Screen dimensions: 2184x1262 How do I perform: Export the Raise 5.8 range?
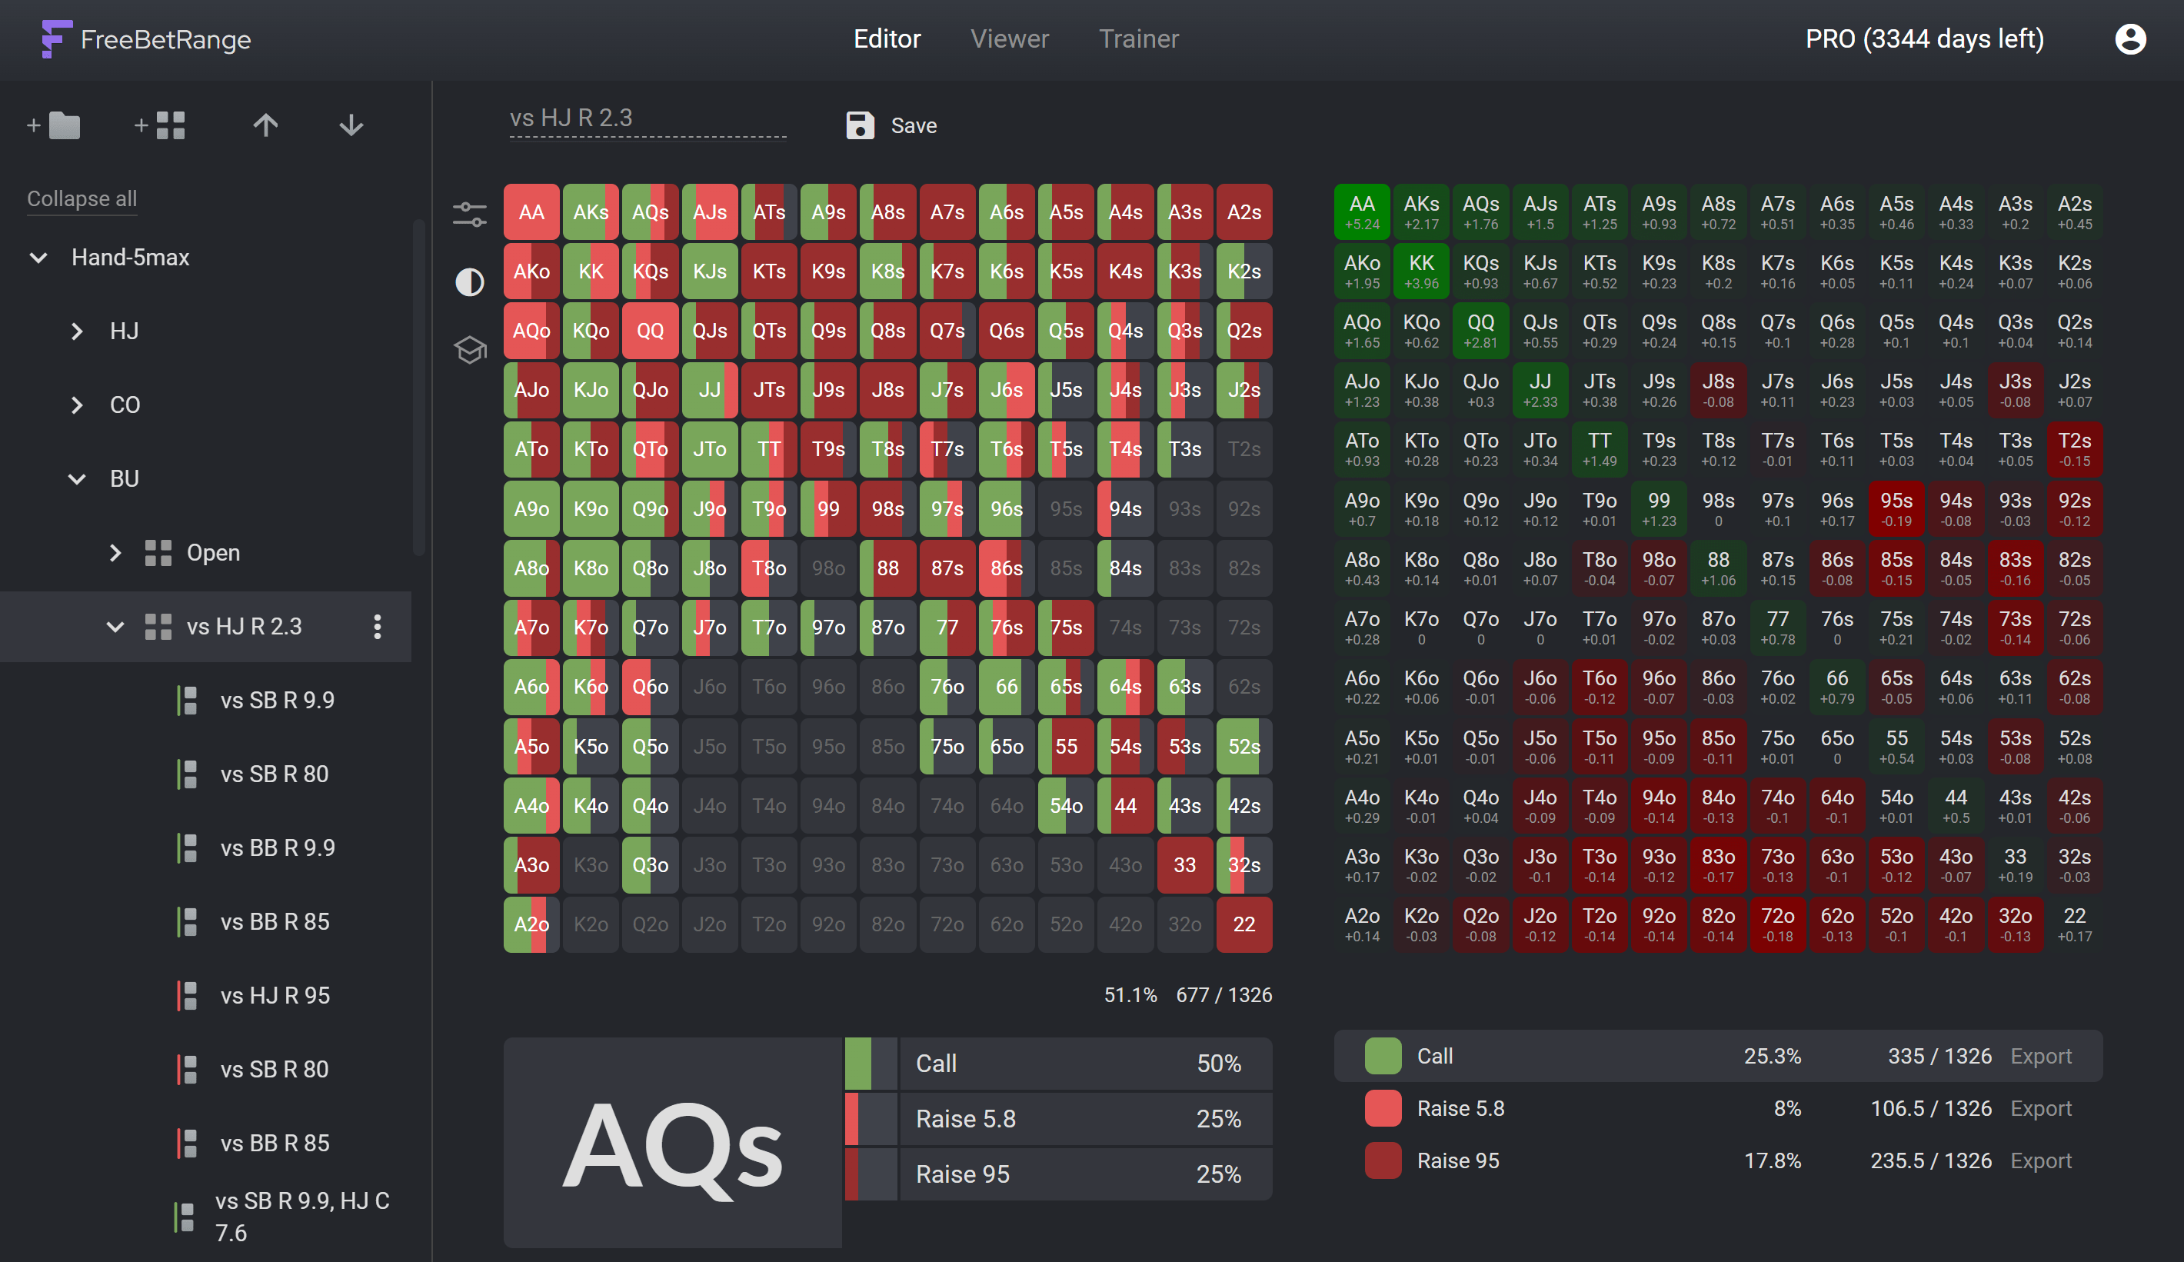[2041, 1109]
